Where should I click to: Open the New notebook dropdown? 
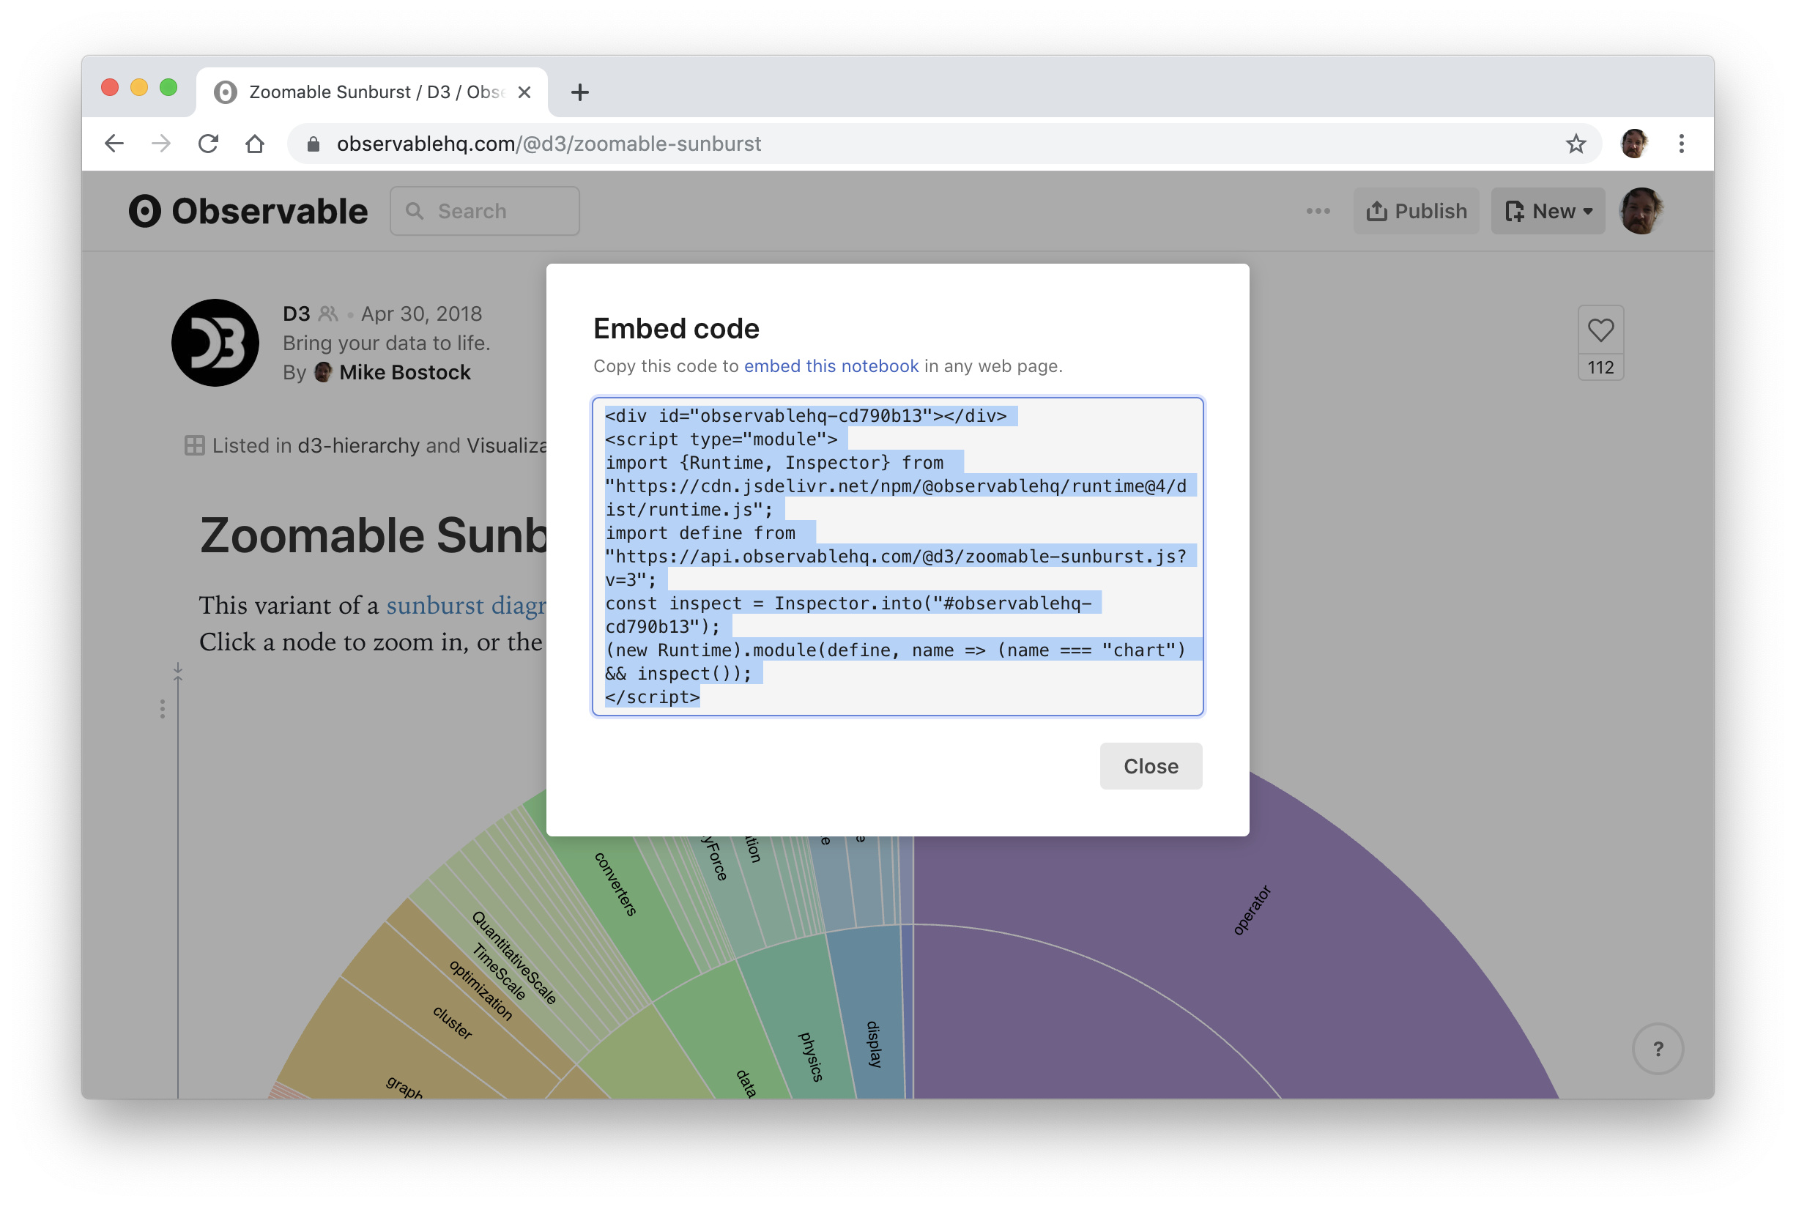1548,211
